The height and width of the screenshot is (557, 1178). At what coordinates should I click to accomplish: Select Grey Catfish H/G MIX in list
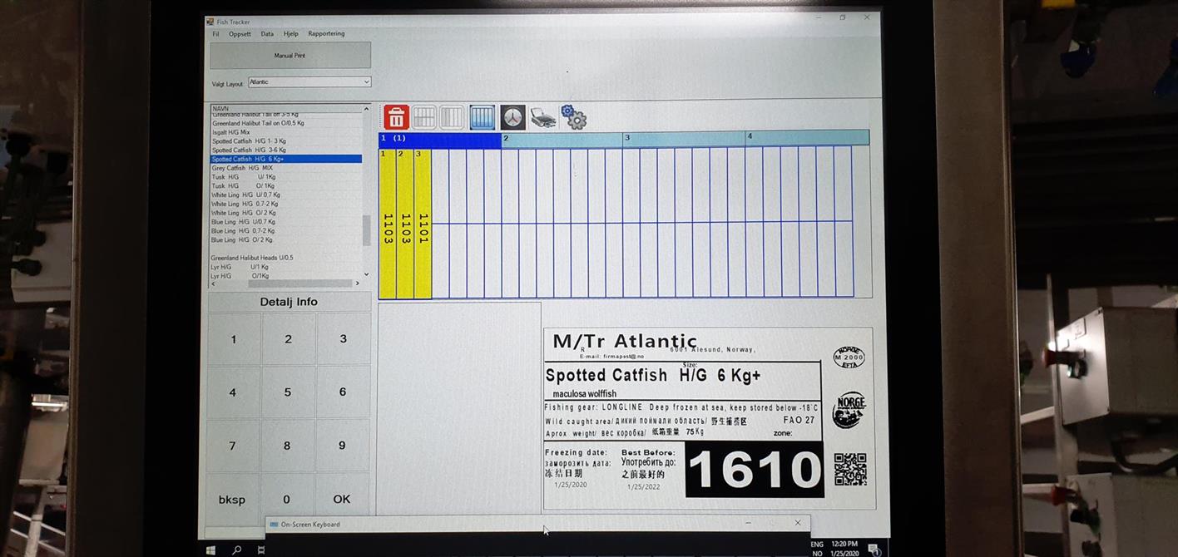242,168
